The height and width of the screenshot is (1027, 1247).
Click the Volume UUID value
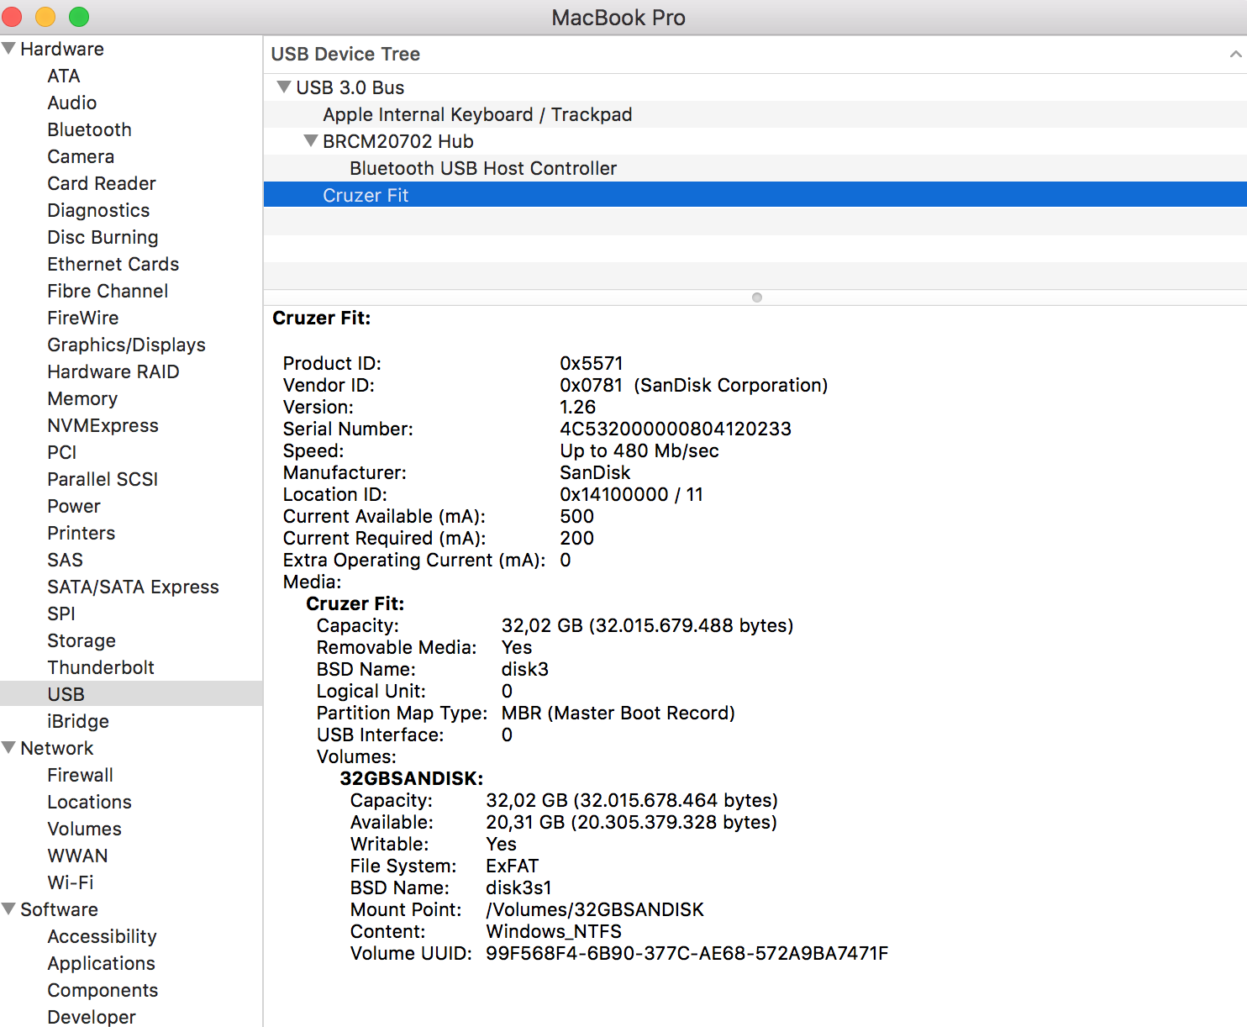click(x=687, y=953)
